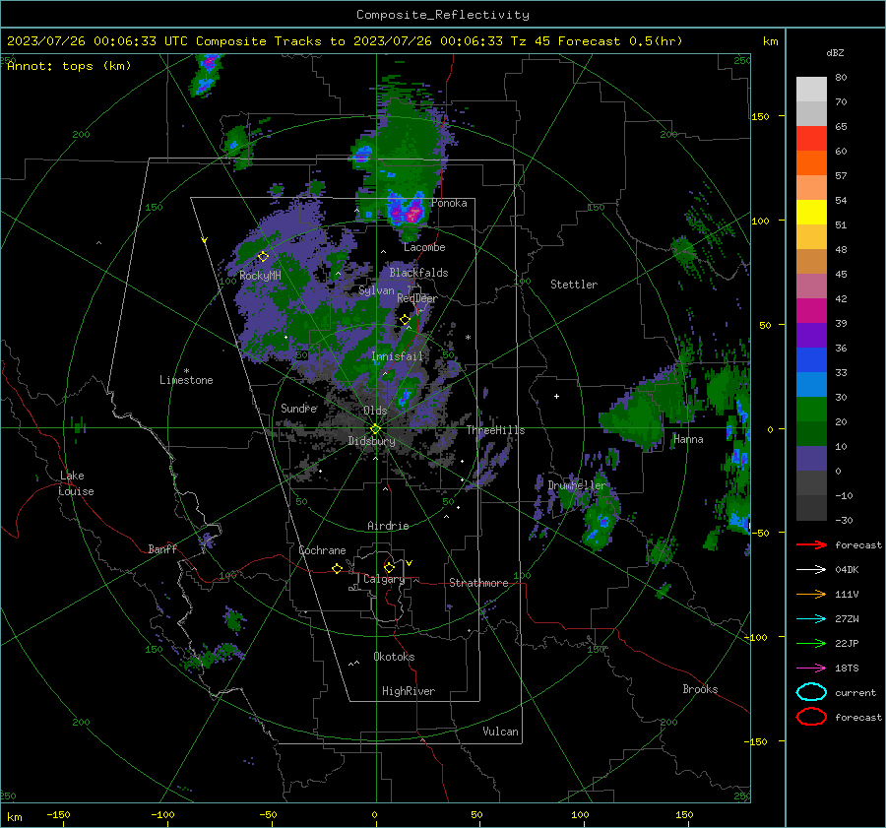The height and width of the screenshot is (828, 886).
Task: Click the Blackfalds city label
Action: pos(418,273)
